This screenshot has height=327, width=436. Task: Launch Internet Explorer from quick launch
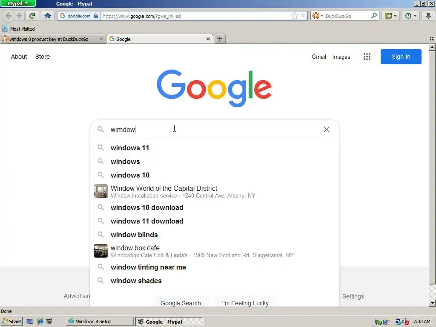[x=40, y=322]
